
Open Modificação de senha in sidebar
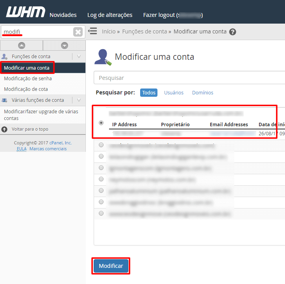pos(28,79)
